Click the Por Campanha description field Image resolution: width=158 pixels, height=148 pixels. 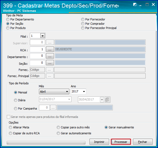pos(85,108)
